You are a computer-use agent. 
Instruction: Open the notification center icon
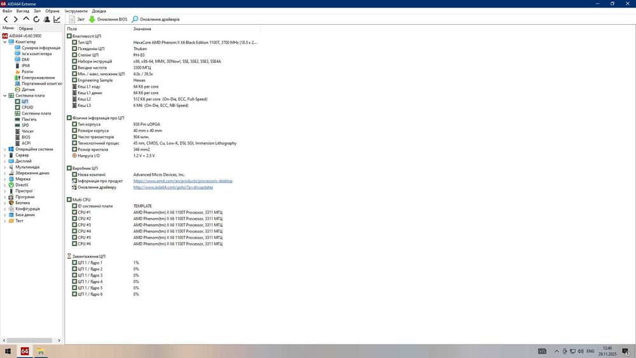coord(626,351)
